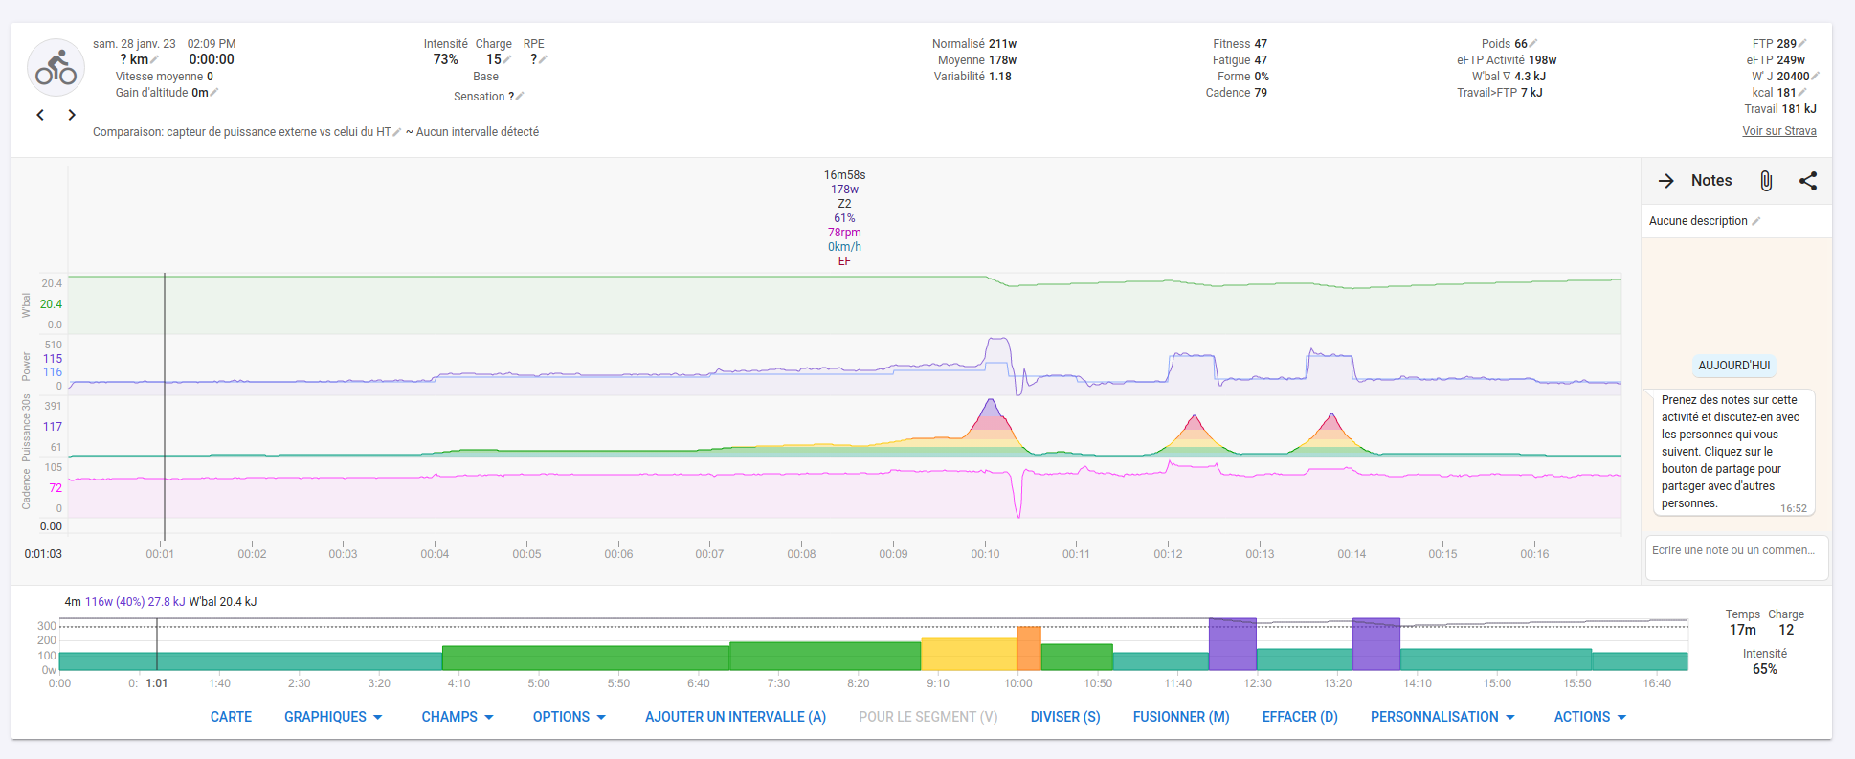Edit Charge value with its pencil icon
Viewport: 1855px width, 759px height.
click(507, 59)
